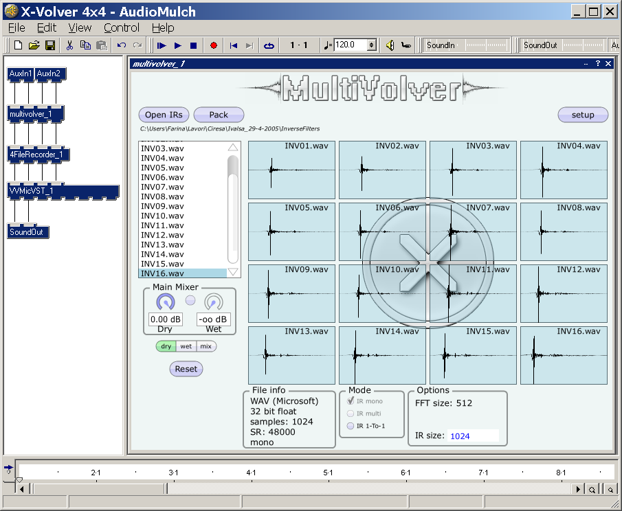
Task: Stop playback with square button
Action: [x=194, y=45]
